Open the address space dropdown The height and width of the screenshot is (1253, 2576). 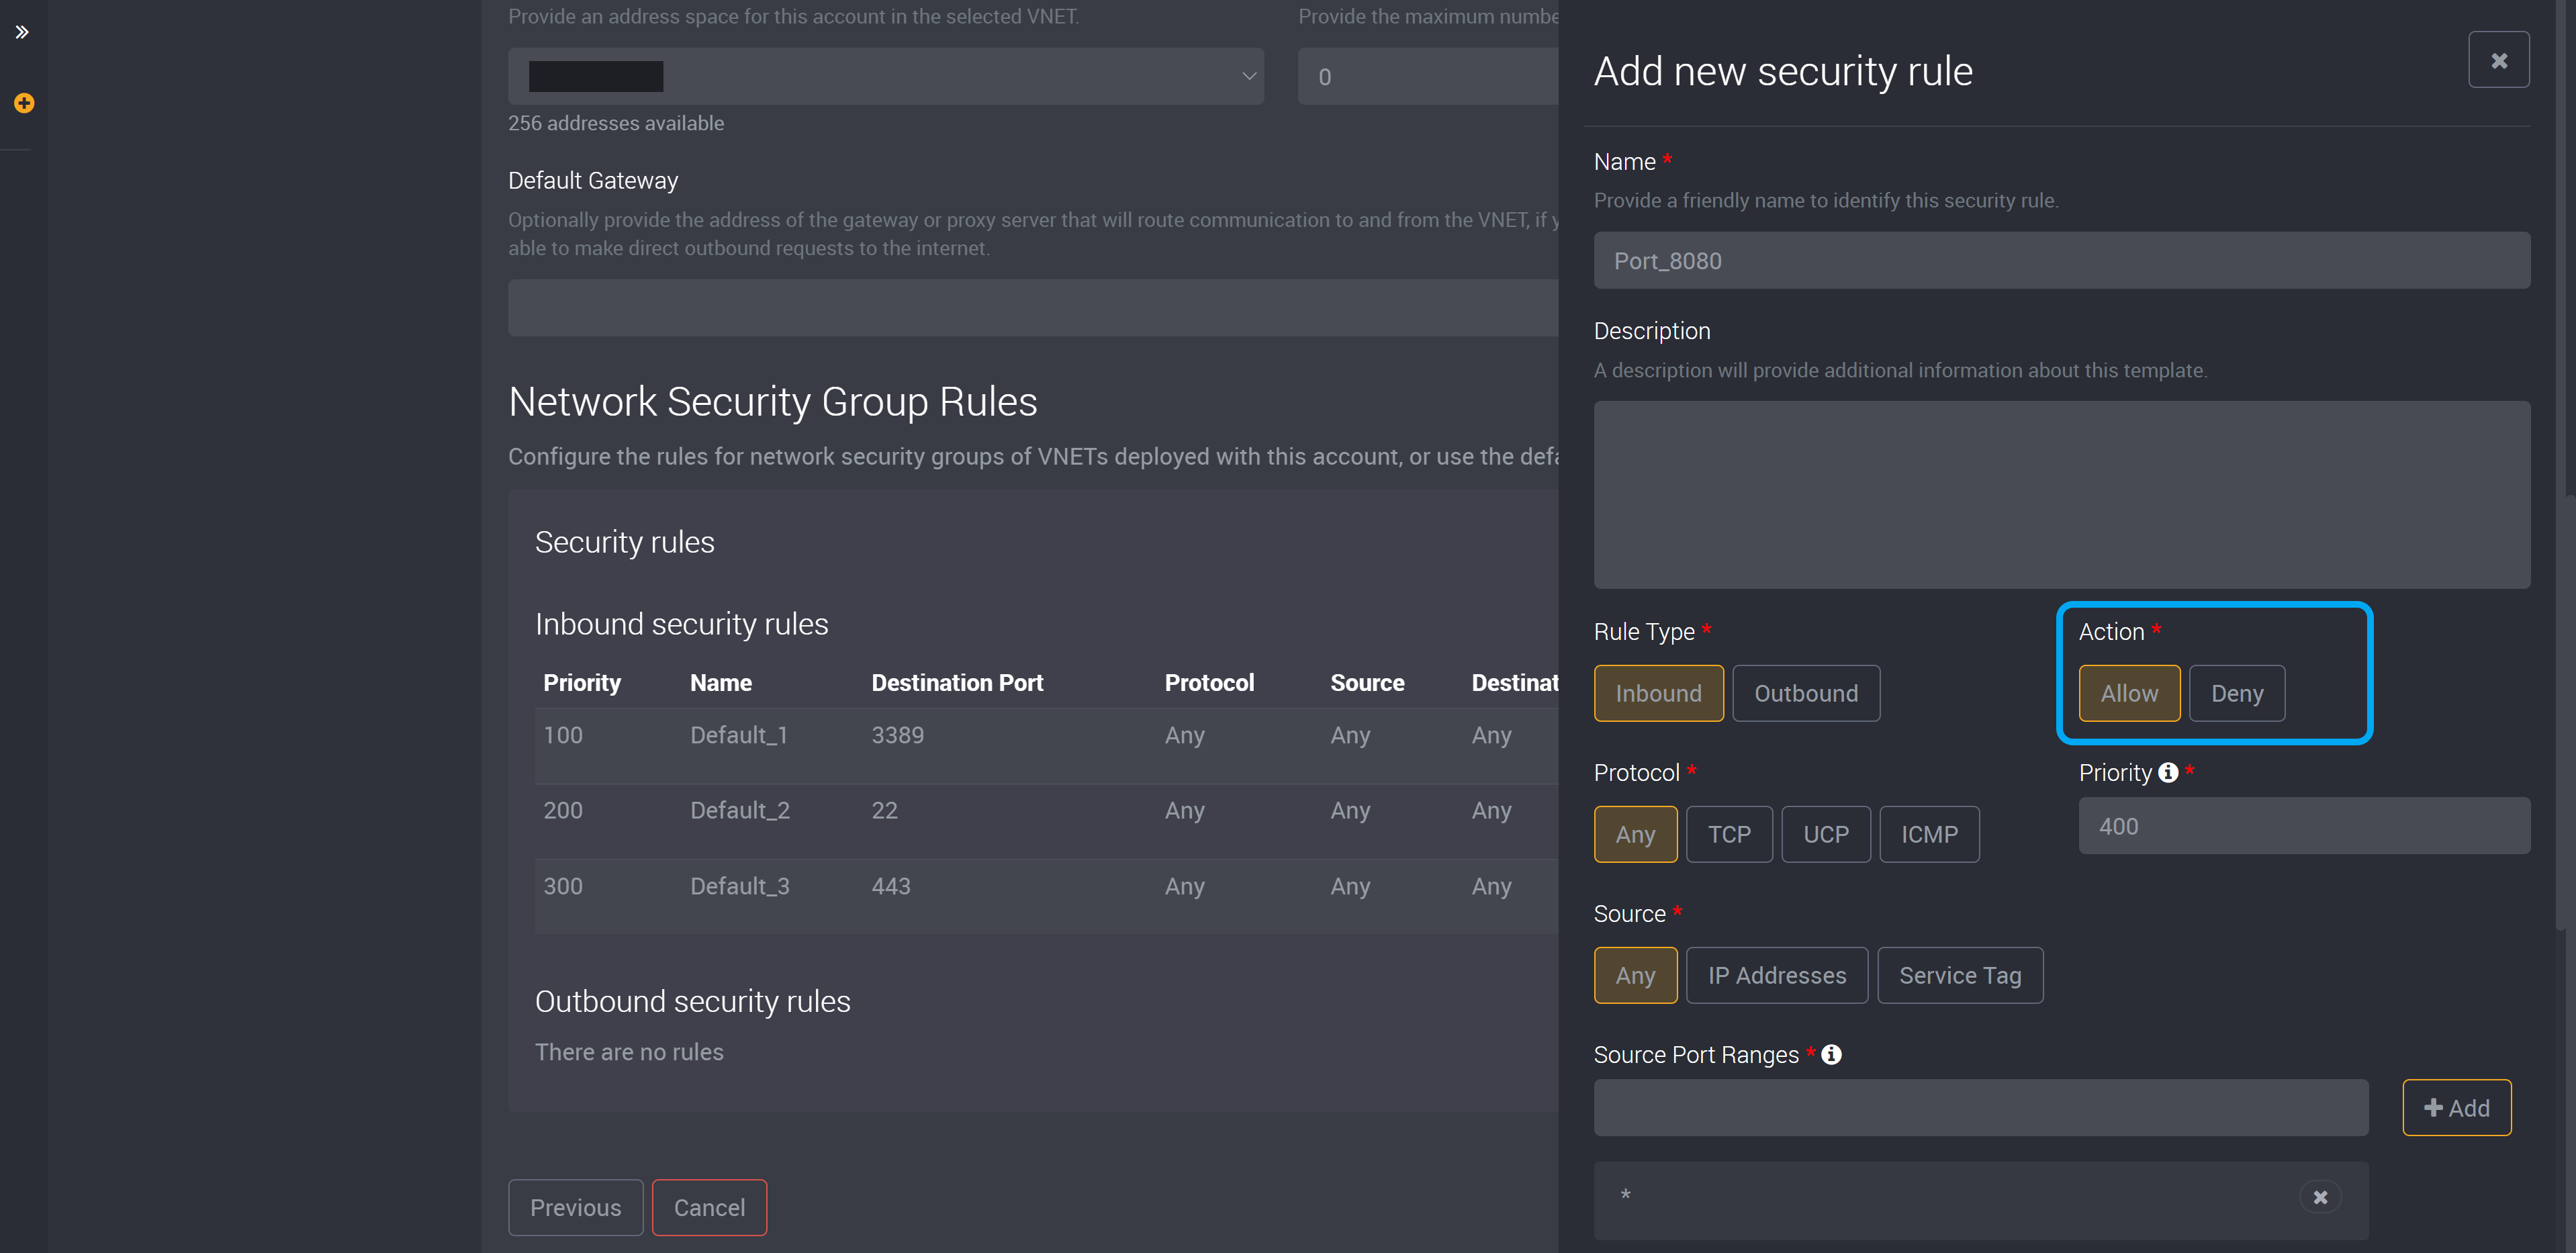(x=886, y=76)
